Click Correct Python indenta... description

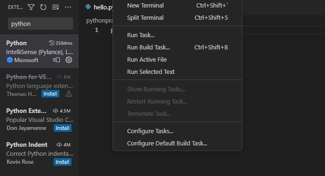(x=40, y=153)
